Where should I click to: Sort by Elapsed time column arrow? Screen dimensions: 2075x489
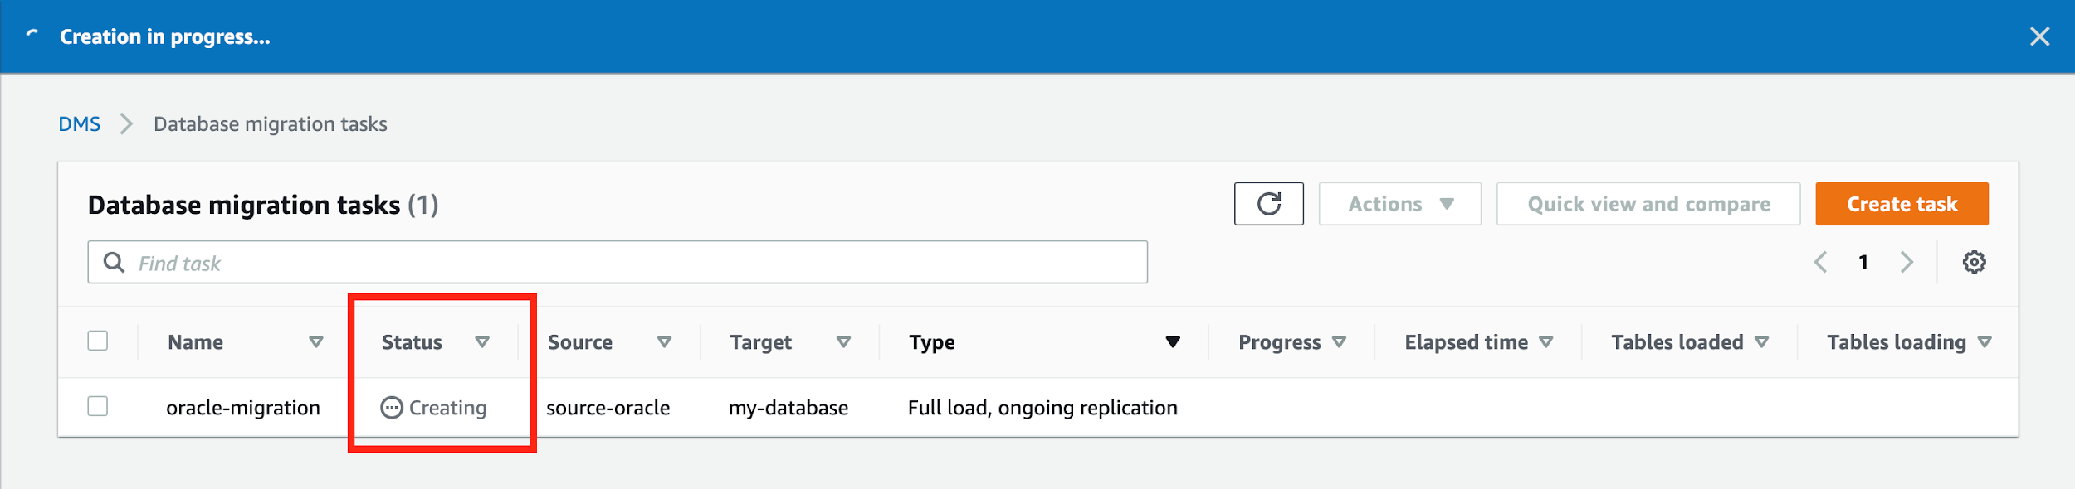pyautogui.click(x=1545, y=342)
